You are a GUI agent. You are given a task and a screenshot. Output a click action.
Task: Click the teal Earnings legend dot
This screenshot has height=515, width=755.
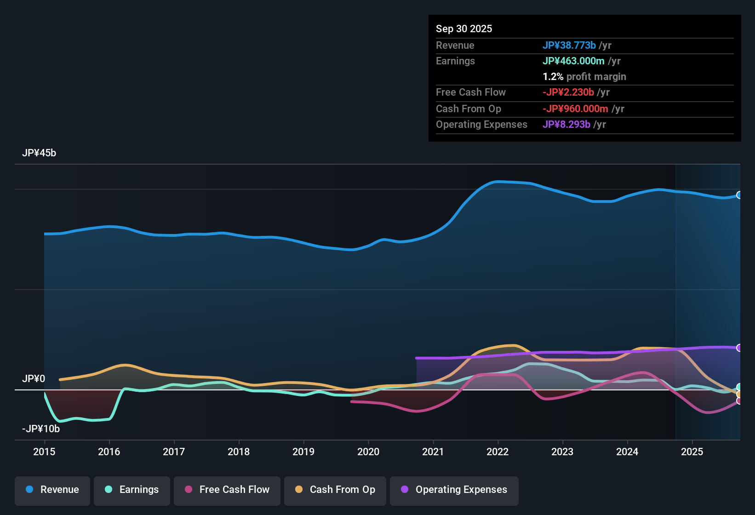[109, 490]
